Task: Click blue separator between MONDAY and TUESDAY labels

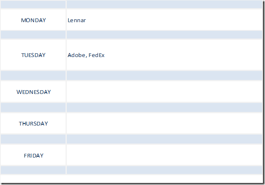Action: click(33, 35)
